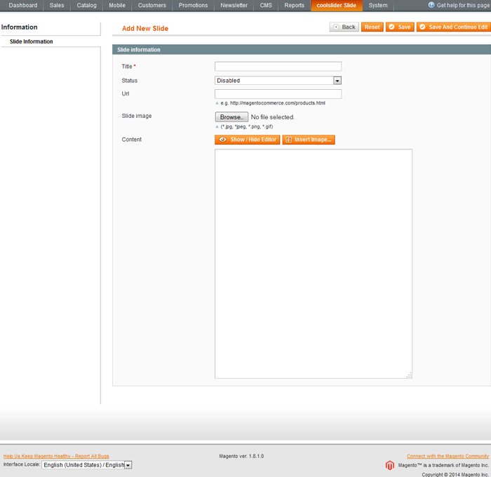This screenshot has height=477, width=491.
Task: Open Report All Bugs link
Action: tap(56, 456)
